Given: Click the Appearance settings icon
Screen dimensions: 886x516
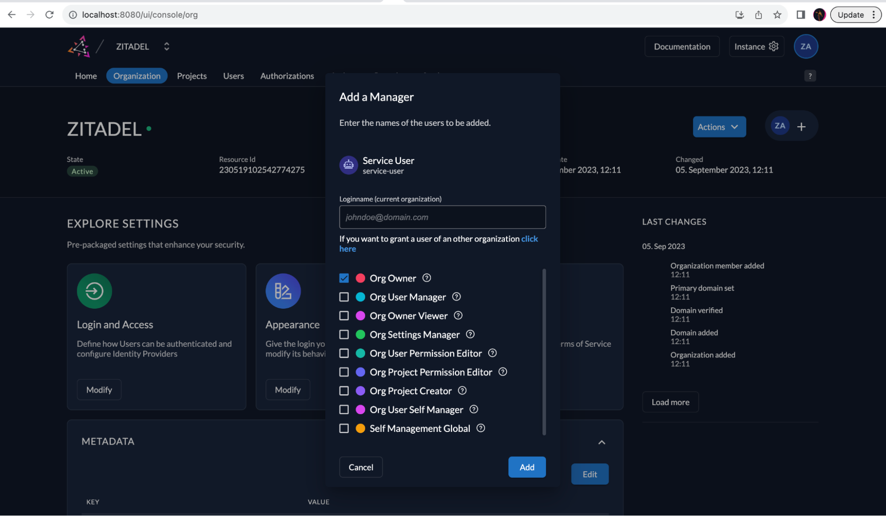Looking at the screenshot, I should [283, 291].
